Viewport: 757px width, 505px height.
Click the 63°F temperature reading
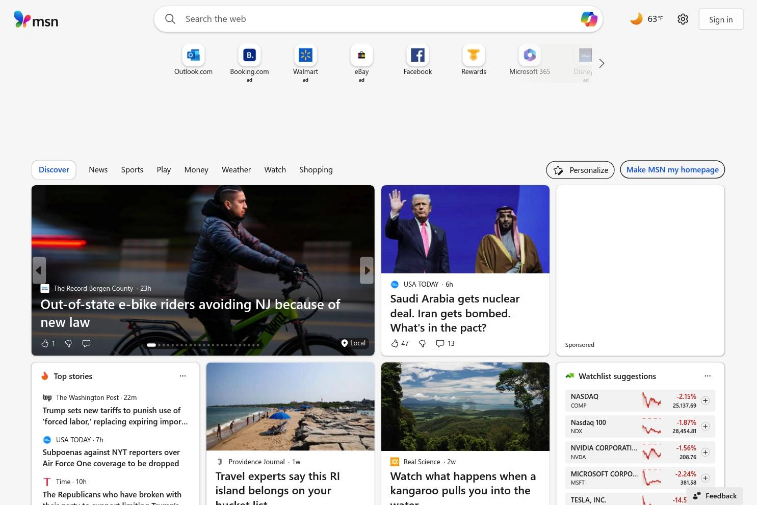pyautogui.click(x=655, y=19)
